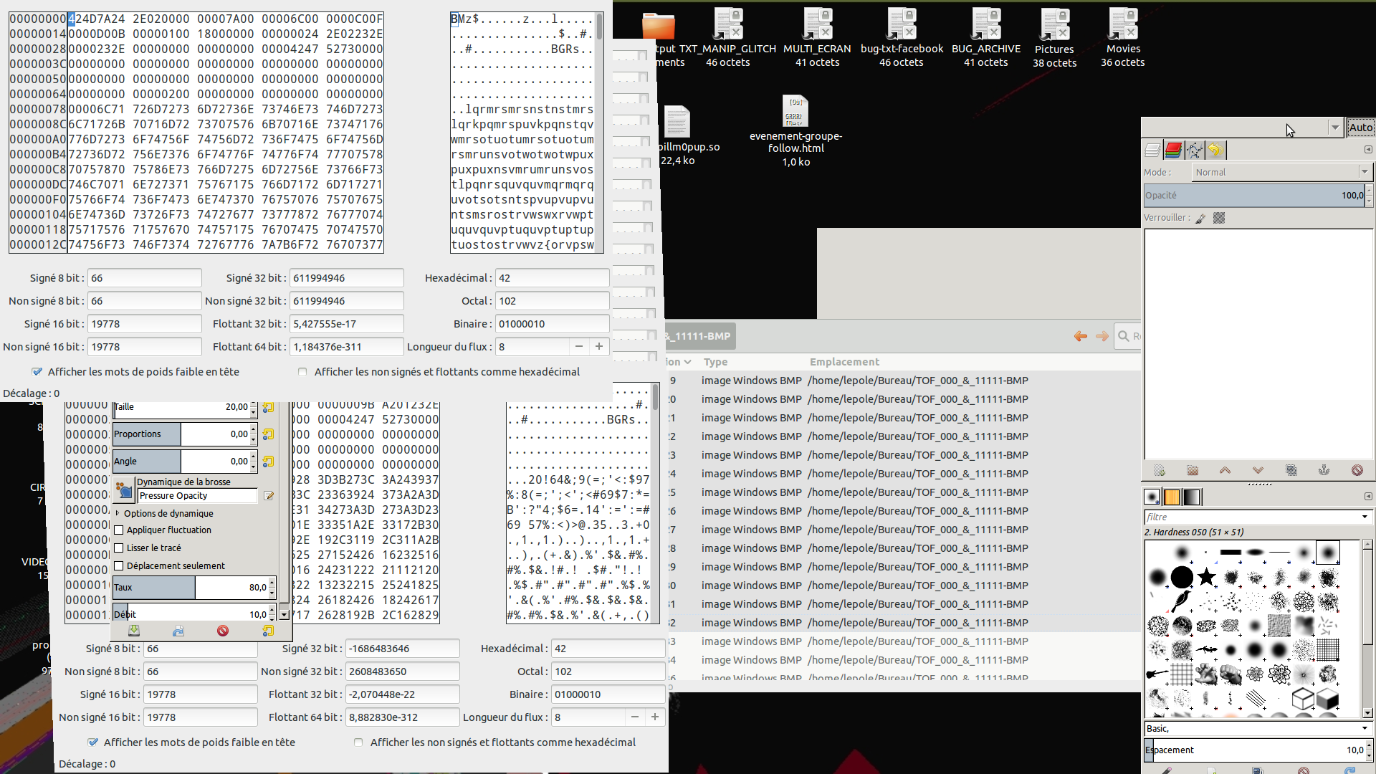1376x774 pixels.
Task: Enable Appliquer fluctuation checkbox
Action: 120,530
